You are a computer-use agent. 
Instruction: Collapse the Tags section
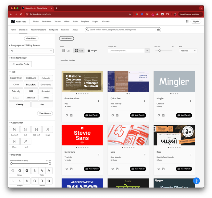(10, 72)
